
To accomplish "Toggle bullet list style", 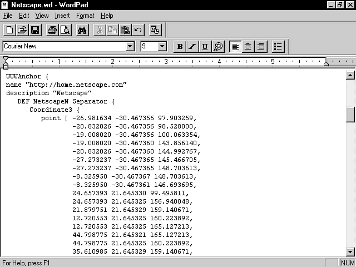I will click(278, 47).
